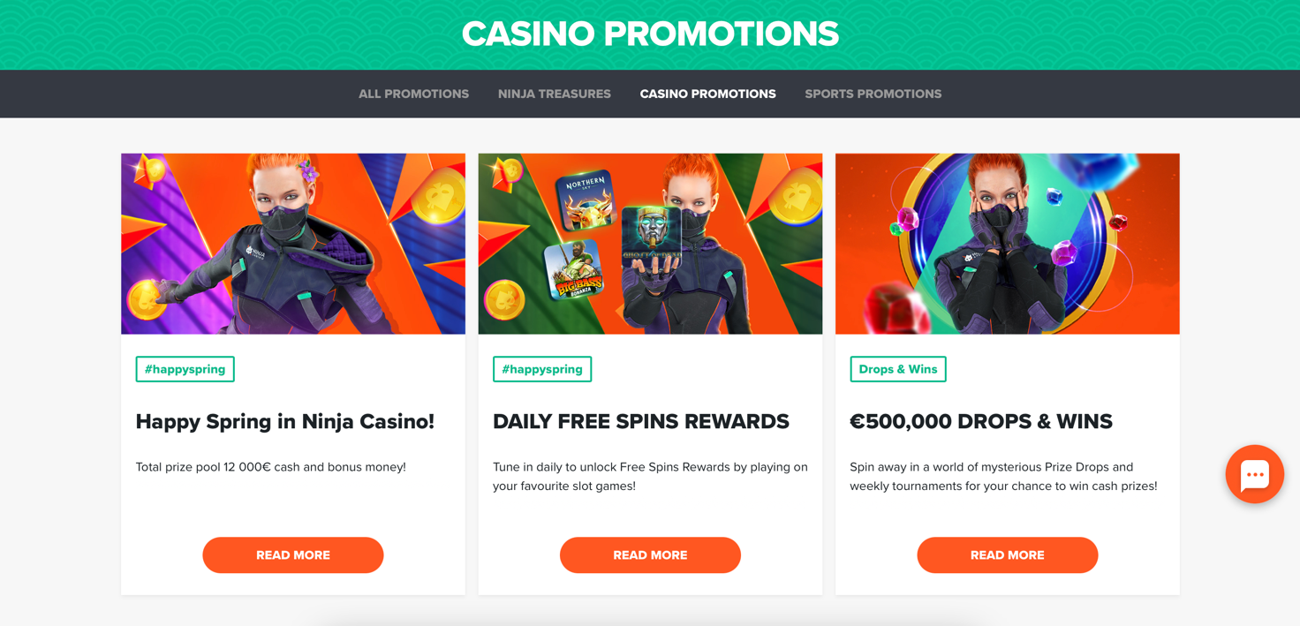
Task: Click the Northern Sky game icon
Action: click(586, 200)
